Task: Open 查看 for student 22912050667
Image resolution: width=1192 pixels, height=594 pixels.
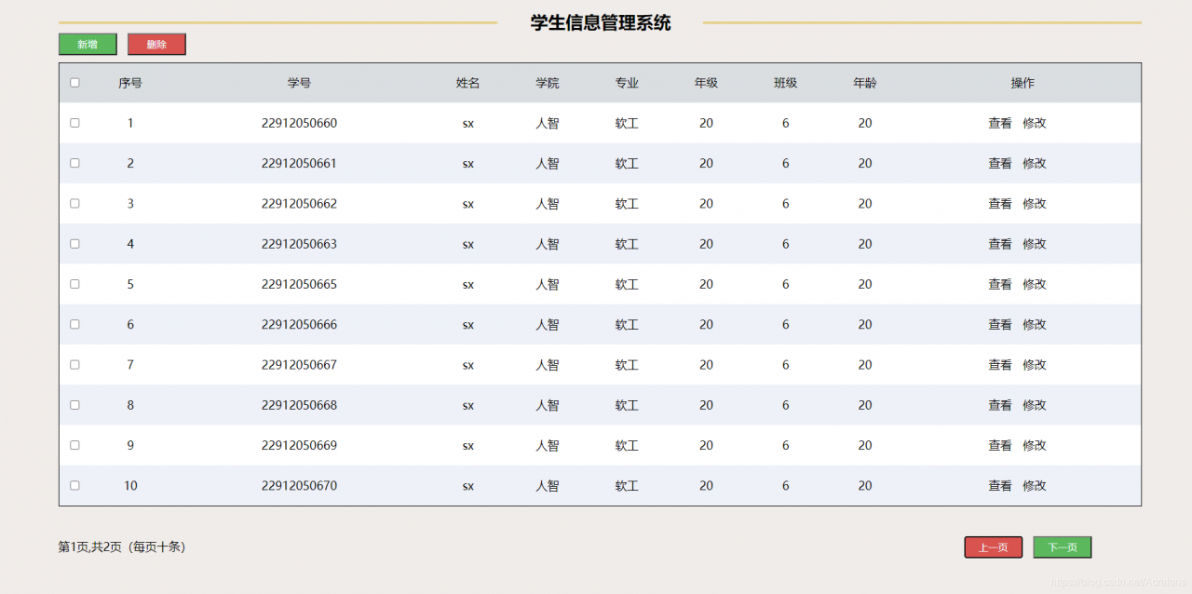Action: [x=1000, y=365]
